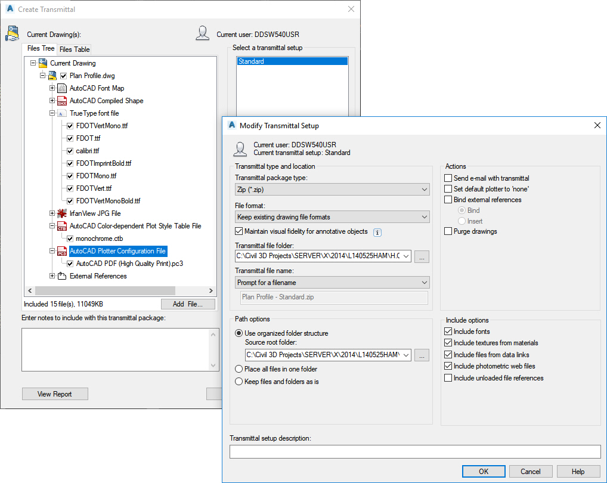
Task: Click the AutoCAD Font Map file icon
Action: click(62, 88)
